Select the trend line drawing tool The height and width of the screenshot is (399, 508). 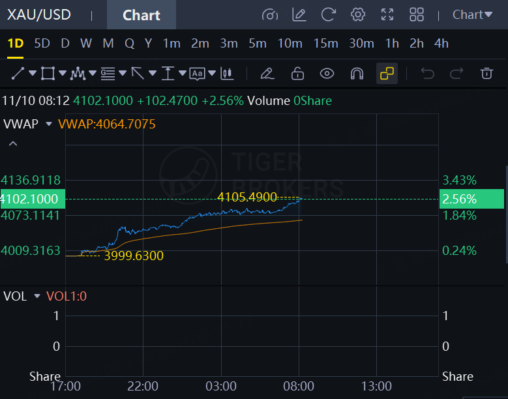[18, 74]
